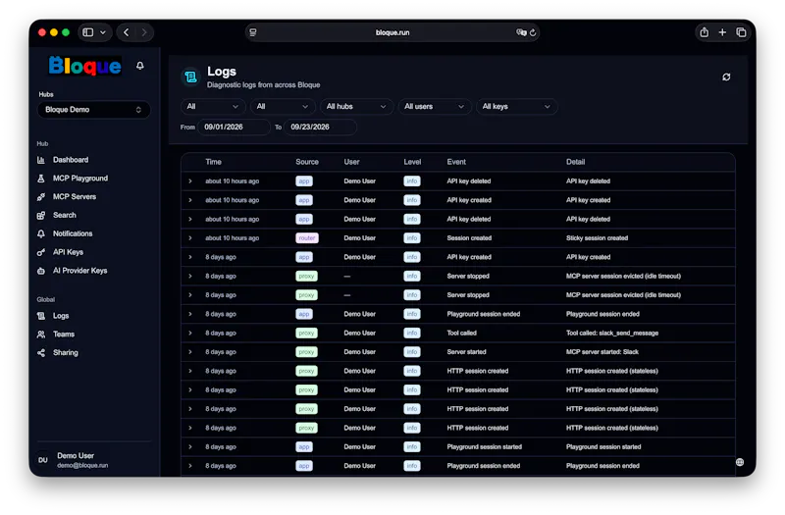This screenshot has height=515, width=785.
Task: Go to MCP Servers
Action: 75,197
